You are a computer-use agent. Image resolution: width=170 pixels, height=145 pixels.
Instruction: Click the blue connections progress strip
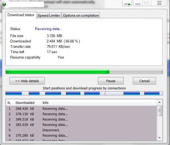[x=84, y=93]
